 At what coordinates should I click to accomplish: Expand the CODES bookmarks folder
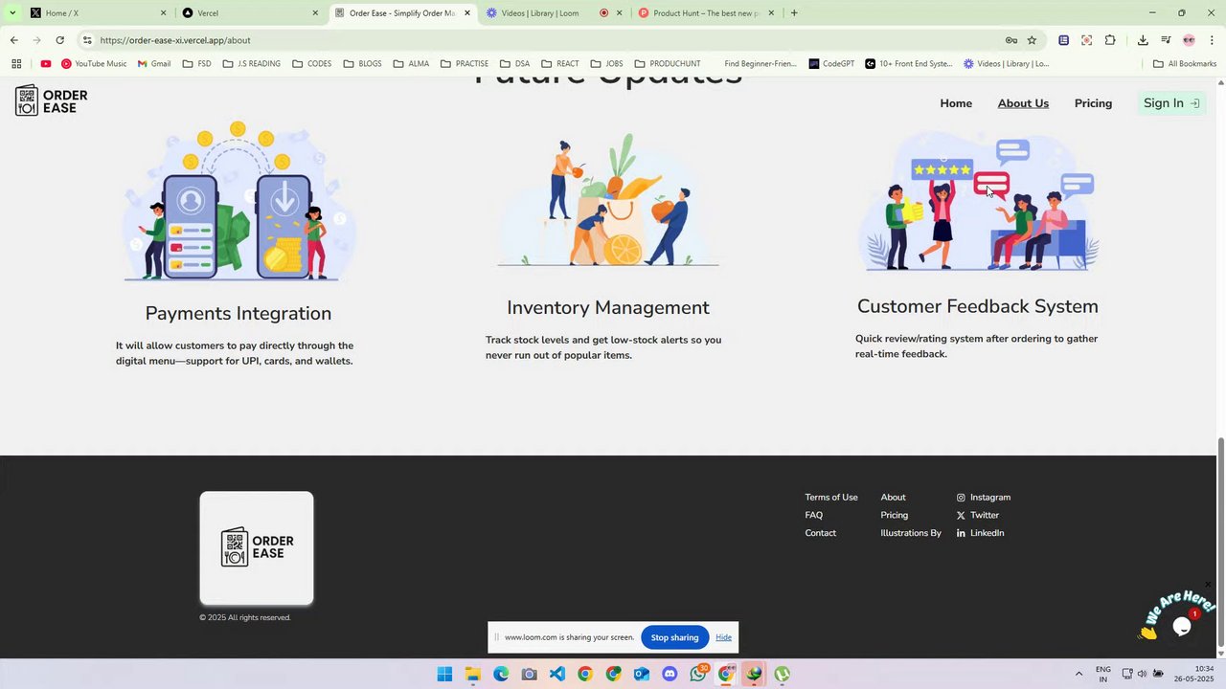[x=312, y=64]
